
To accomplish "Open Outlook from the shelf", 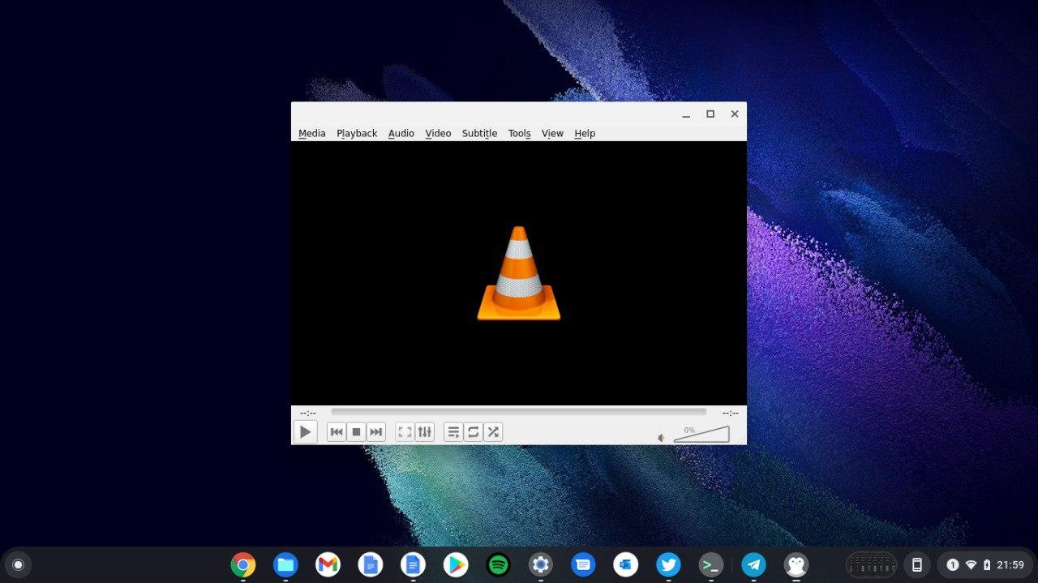I will tap(626, 564).
